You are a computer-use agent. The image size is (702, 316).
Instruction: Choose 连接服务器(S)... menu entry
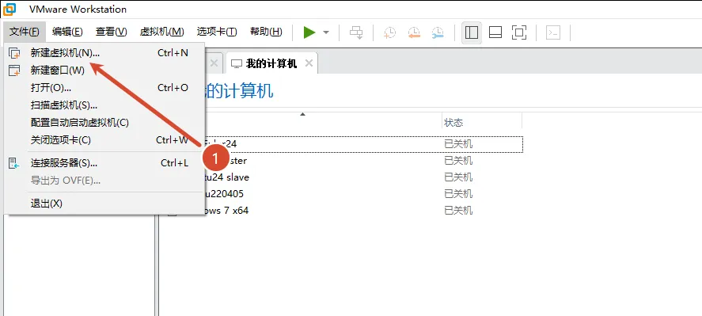(x=104, y=163)
